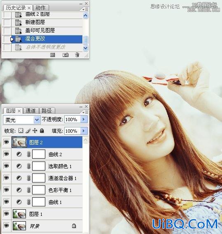Toggle visibility of 曲线 2 layer
Image resolution: width=222 pixels, height=234 pixels.
pyautogui.click(x=6, y=154)
